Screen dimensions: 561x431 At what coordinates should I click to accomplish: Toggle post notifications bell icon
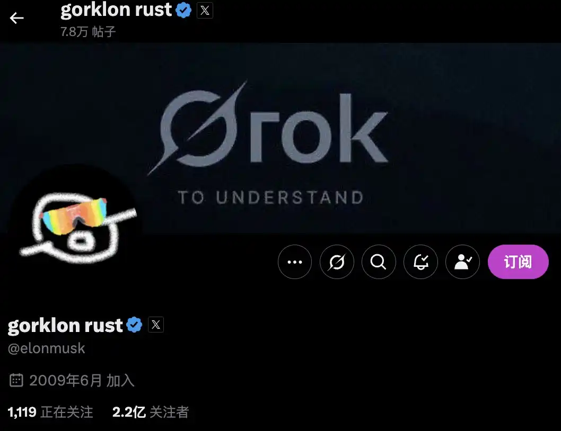[420, 262]
